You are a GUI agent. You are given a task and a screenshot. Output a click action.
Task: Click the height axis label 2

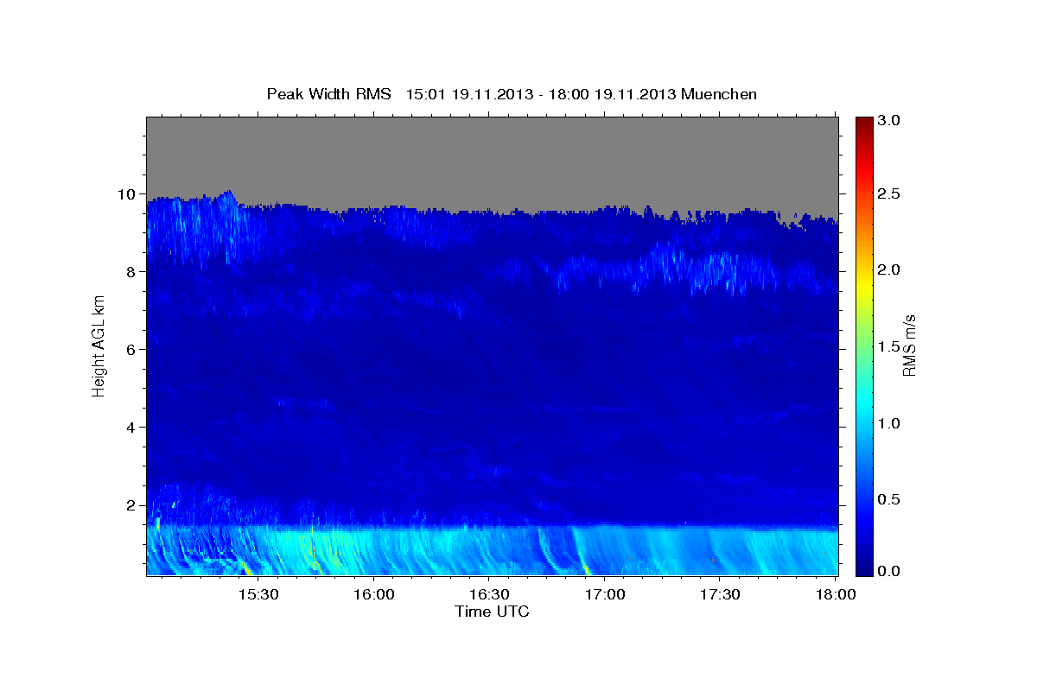[132, 505]
